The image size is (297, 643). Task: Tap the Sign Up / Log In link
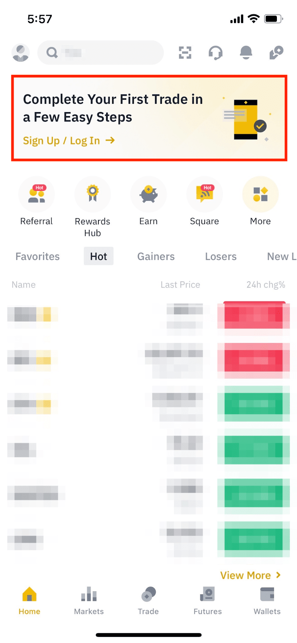pos(60,141)
